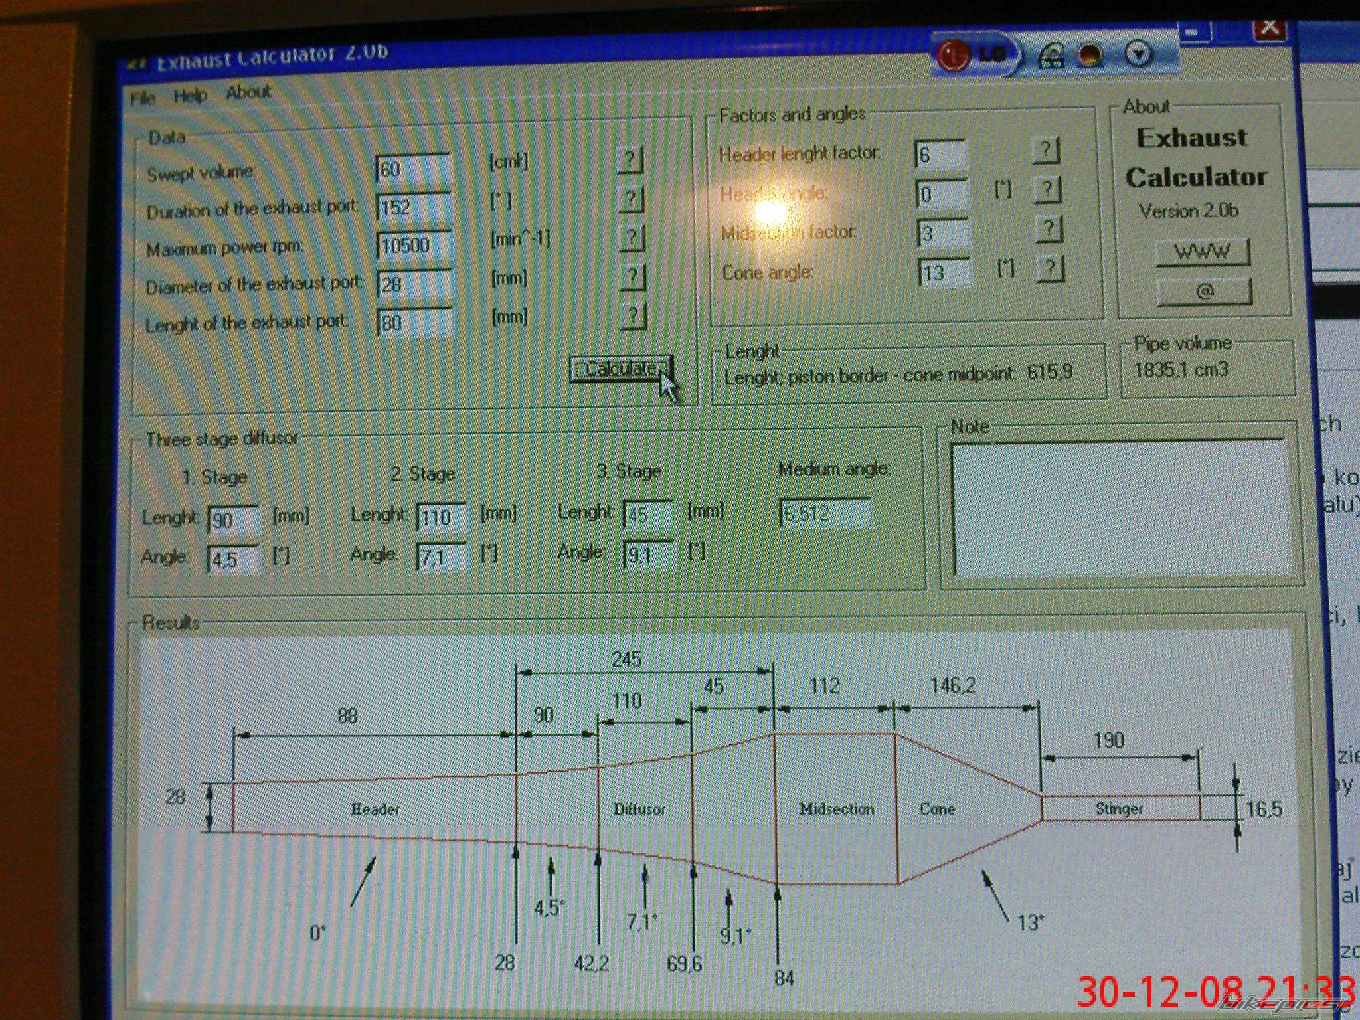Click the WWW button in the About panel
Image resolution: width=1360 pixels, height=1020 pixels.
[x=1202, y=252]
